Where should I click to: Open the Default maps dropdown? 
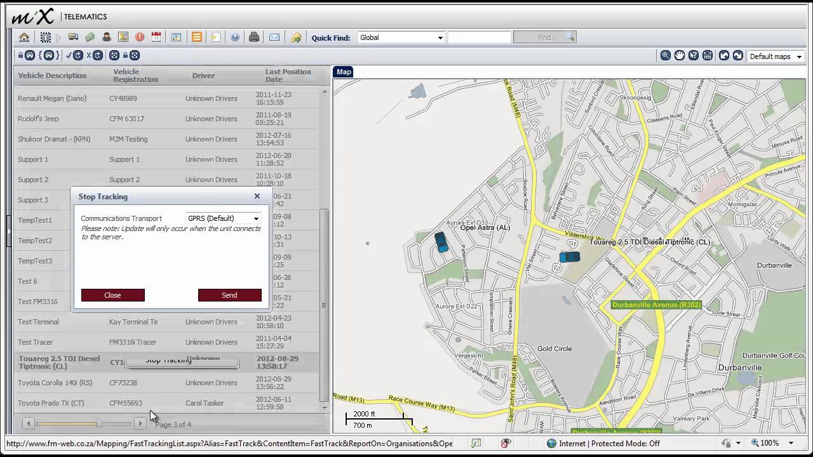776,56
